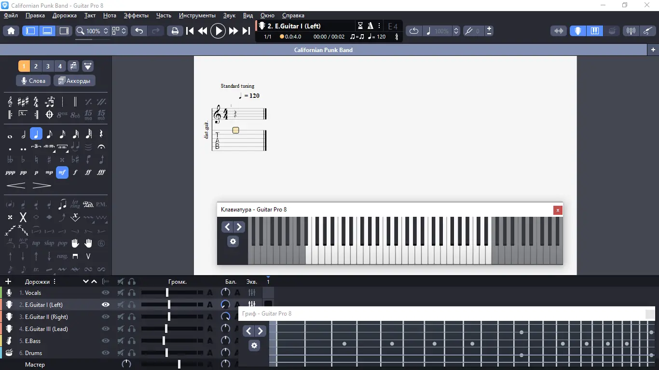Viewport: 659px width, 370px height.
Task: Insert a clef from the palette
Action: pos(10,102)
